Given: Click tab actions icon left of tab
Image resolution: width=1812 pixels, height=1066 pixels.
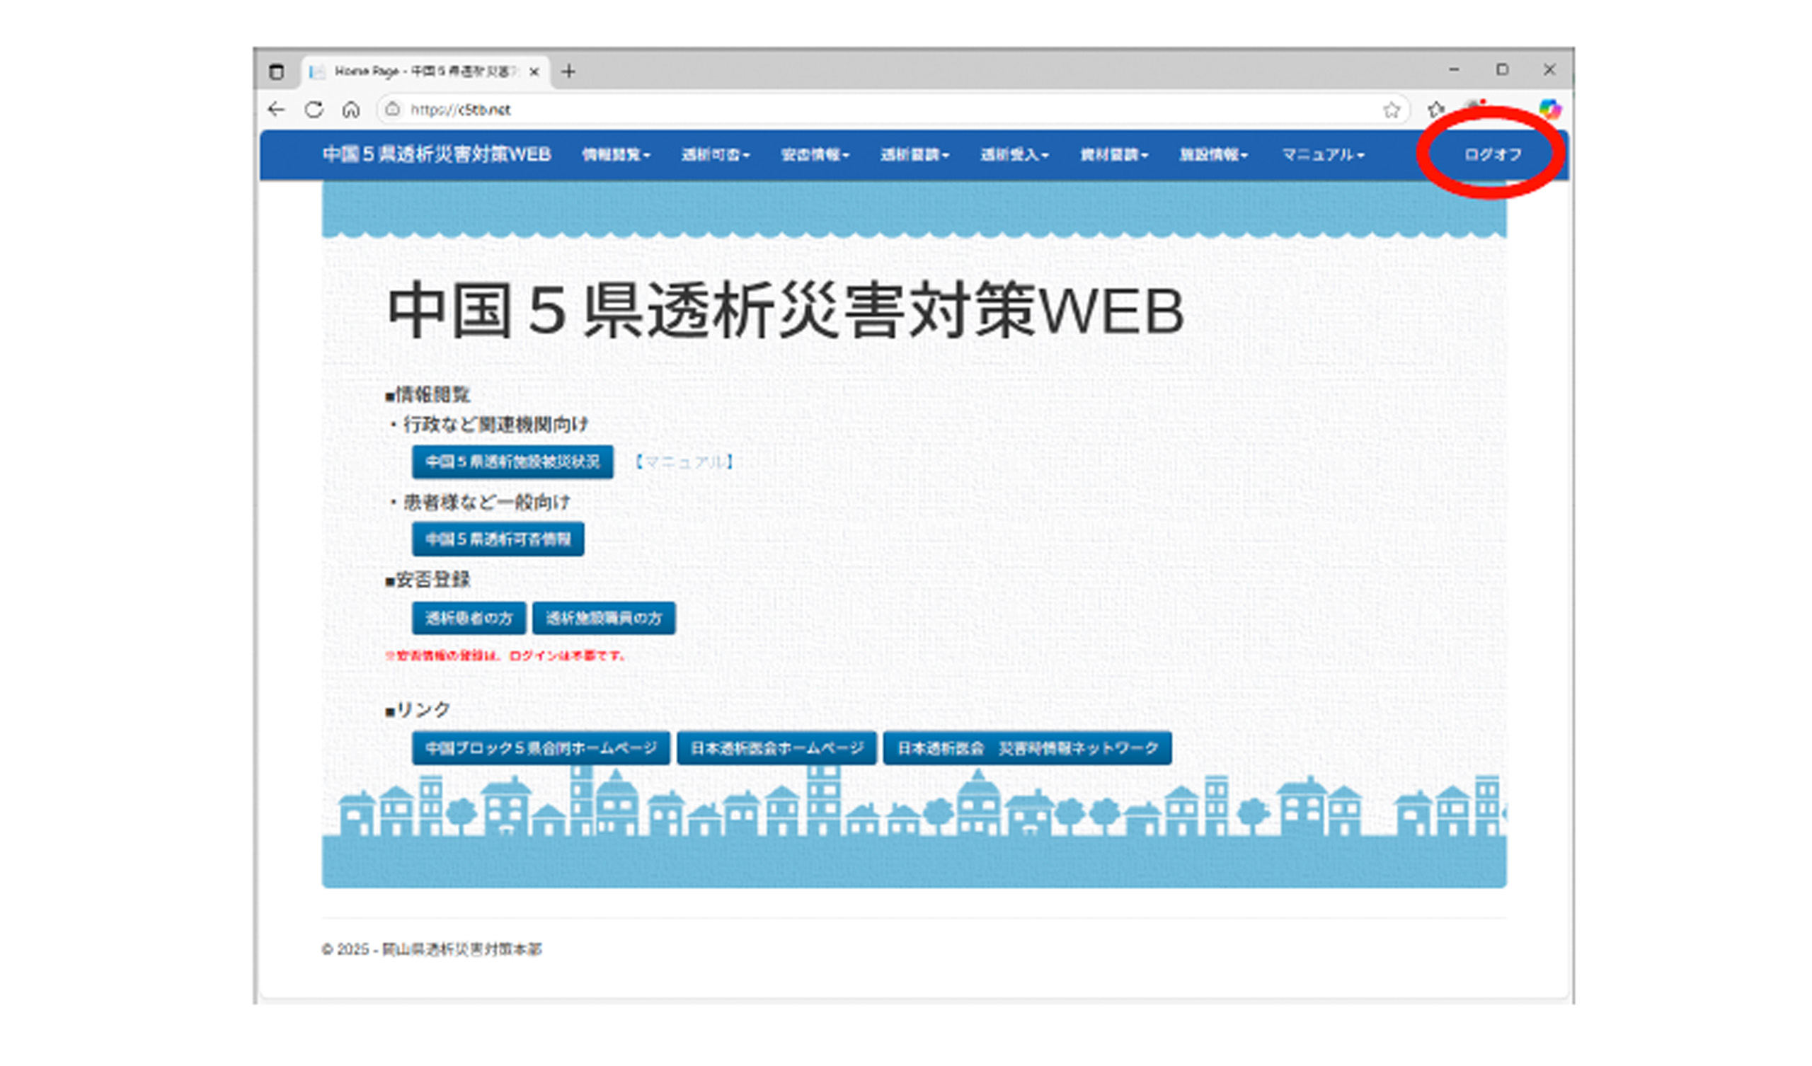Looking at the screenshot, I should 276,71.
